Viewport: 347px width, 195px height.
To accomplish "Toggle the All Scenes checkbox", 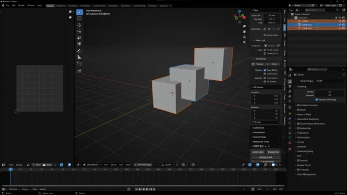I will (265, 82).
